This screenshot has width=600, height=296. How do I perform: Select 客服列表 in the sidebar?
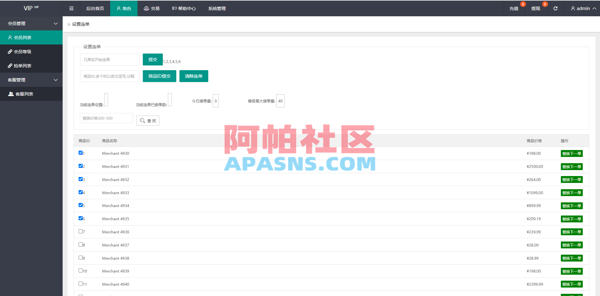coord(23,94)
